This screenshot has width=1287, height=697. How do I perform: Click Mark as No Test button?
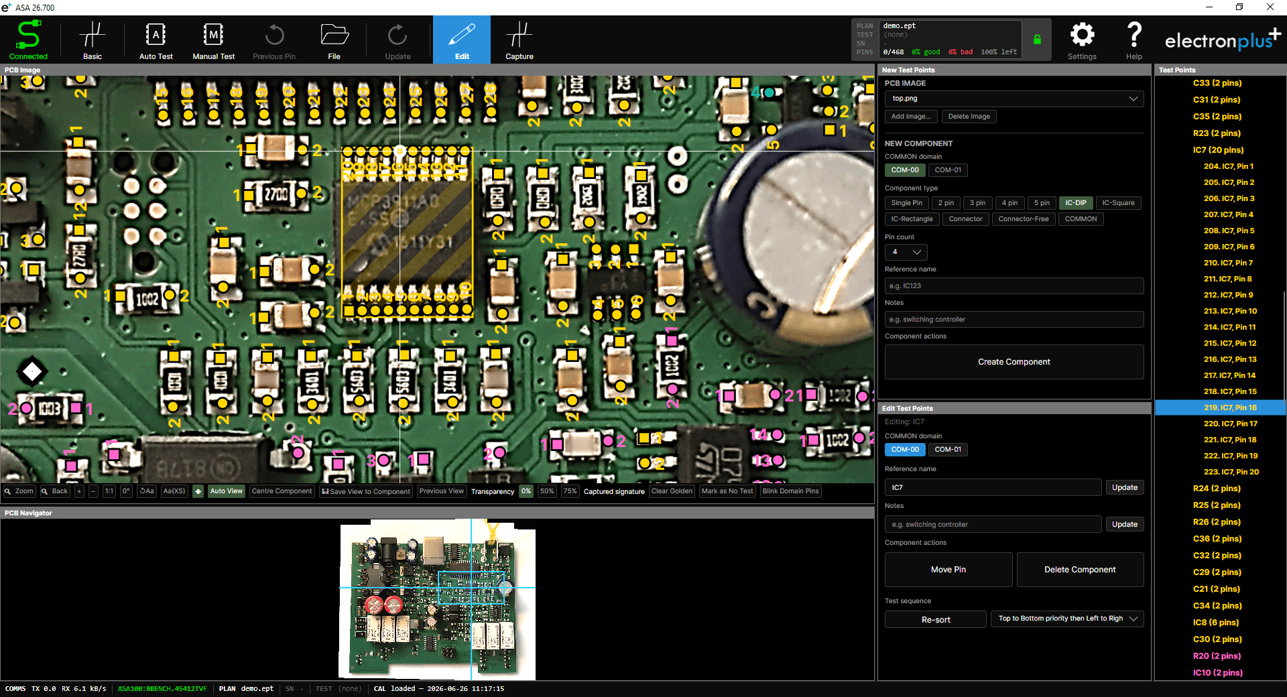727,491
